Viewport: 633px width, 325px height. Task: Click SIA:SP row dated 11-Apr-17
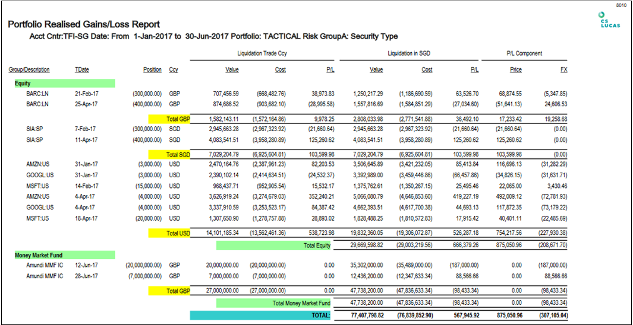coord(297,139)
